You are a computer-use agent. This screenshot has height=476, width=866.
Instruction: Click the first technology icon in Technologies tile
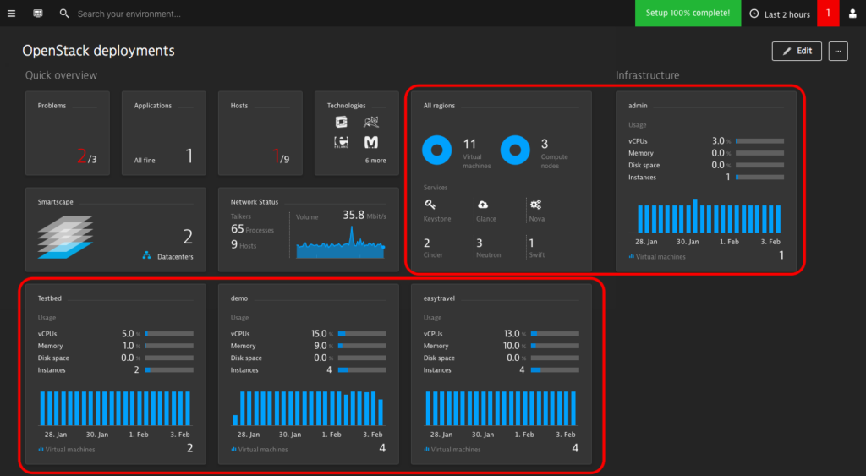point(342,122)
